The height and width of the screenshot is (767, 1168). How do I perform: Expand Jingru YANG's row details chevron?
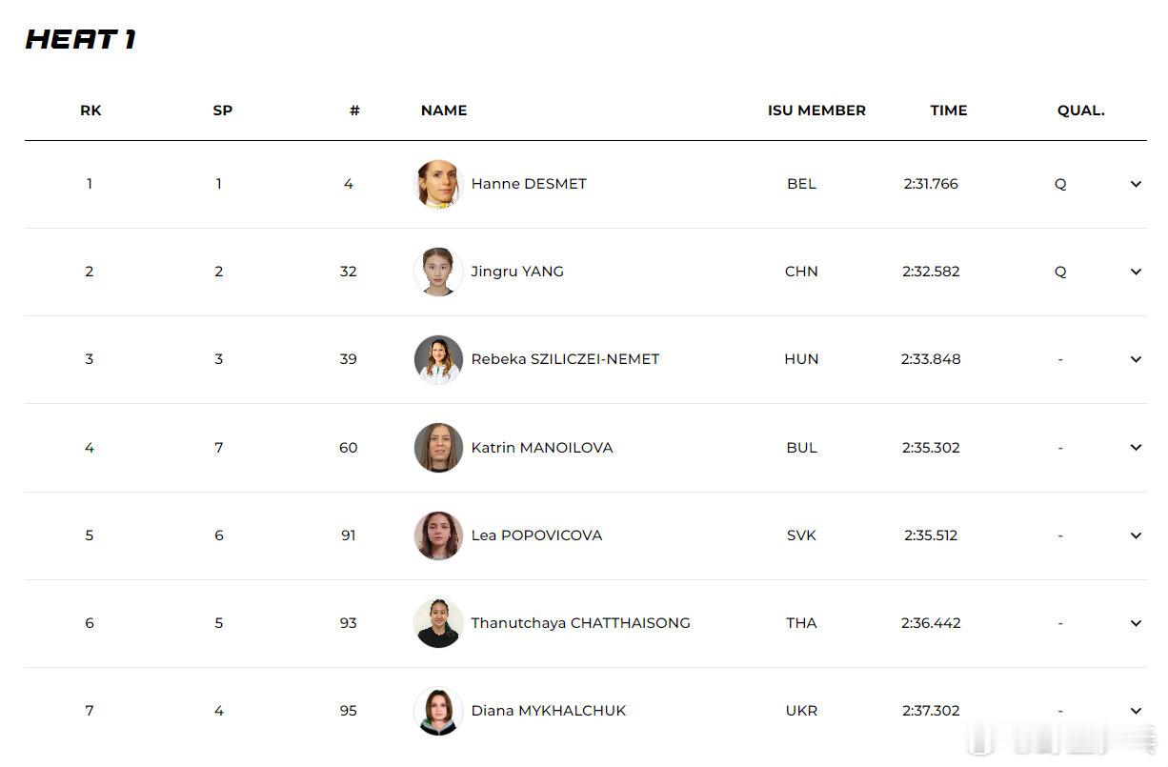click(1136, 272)
